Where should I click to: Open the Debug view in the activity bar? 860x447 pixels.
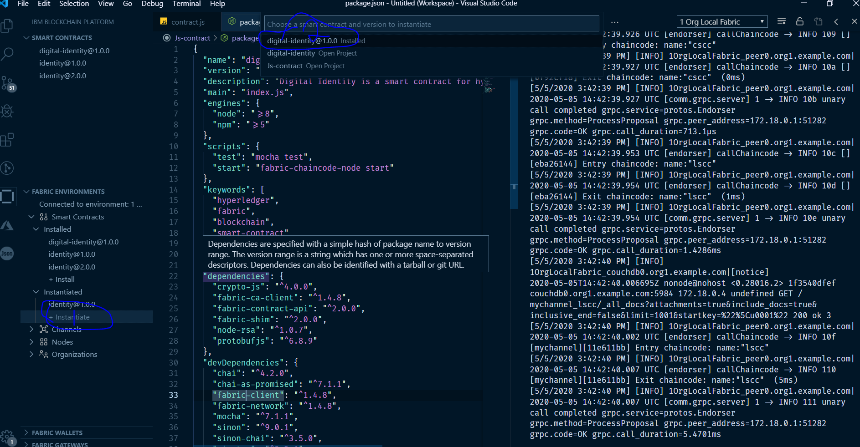tap(7, 111)
